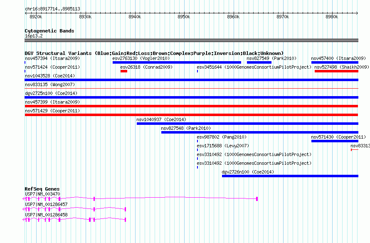Click the red nsv457399 (Itsara2009) bar
The width and height of the screenshot is (370, 243).
[191, 106]
